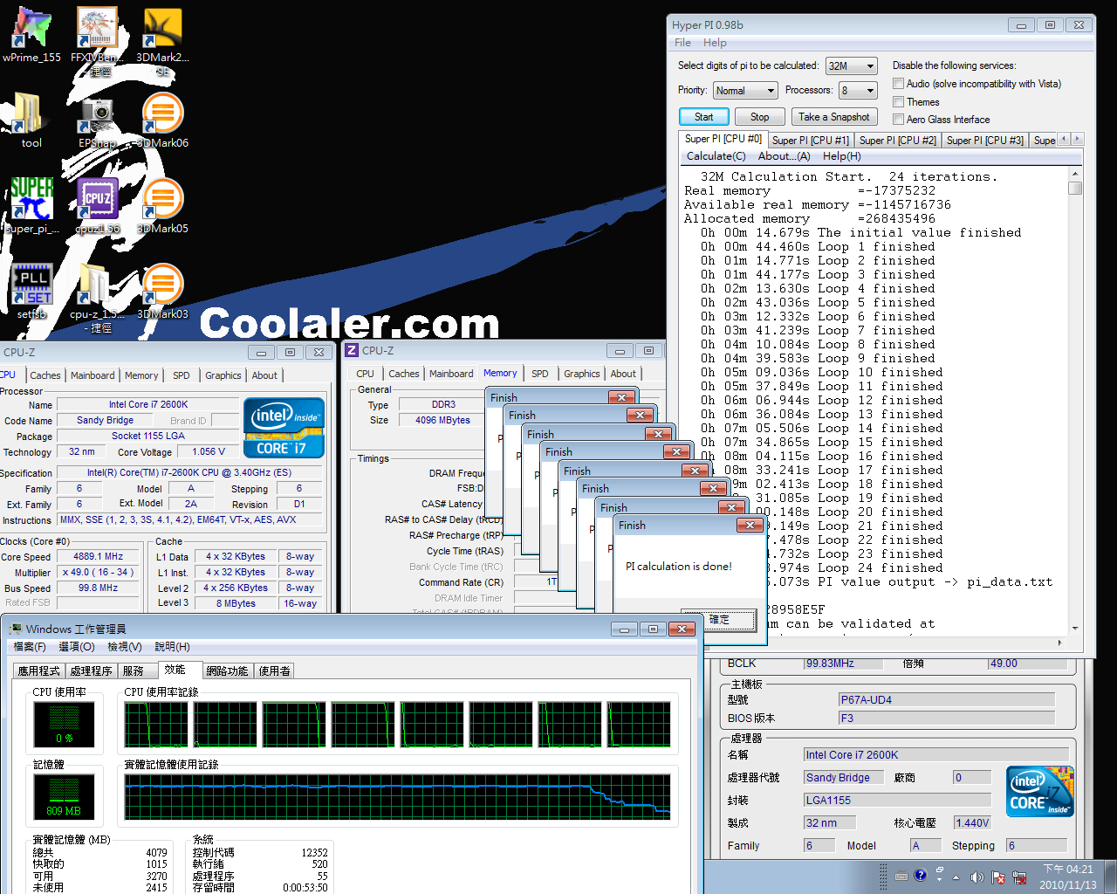This screenshot has height=894, width=1117.
Task: Switch to Super PI [CPU #3] tab
Action: pyautogui.click(x=984, y=140)
